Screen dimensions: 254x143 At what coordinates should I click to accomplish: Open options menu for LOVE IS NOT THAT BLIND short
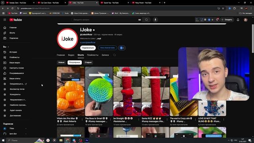(x=224, y=119)
